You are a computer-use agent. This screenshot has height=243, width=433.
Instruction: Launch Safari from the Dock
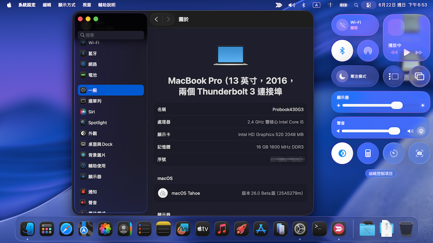(66, 229)
